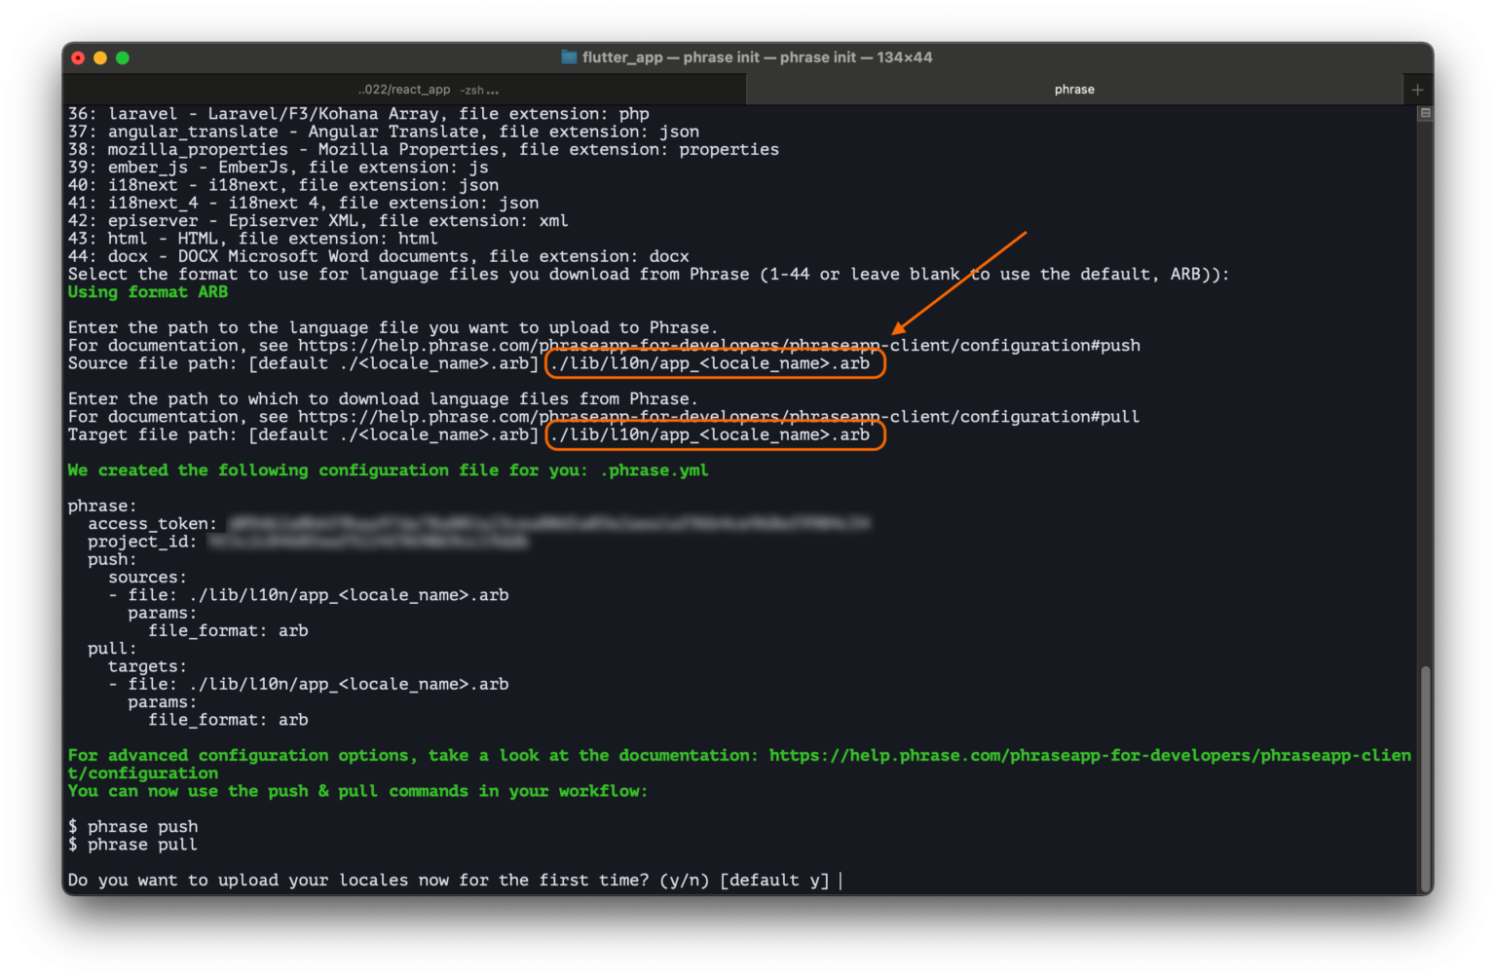Click the small icon above the scrollbar
1496x978 pixels.
1424,113
